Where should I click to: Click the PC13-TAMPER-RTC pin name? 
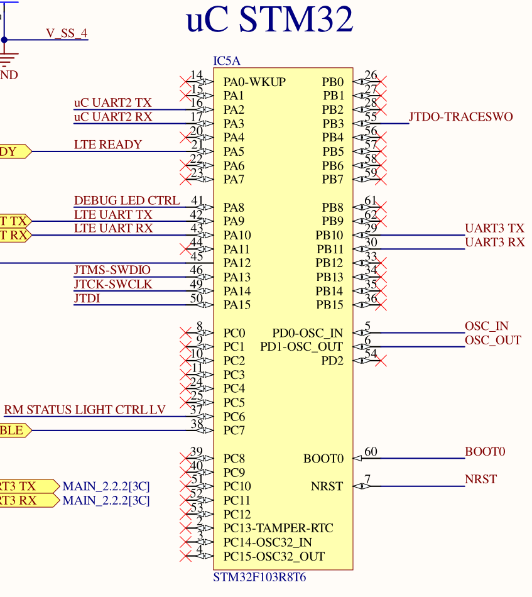tap(278, 528)
